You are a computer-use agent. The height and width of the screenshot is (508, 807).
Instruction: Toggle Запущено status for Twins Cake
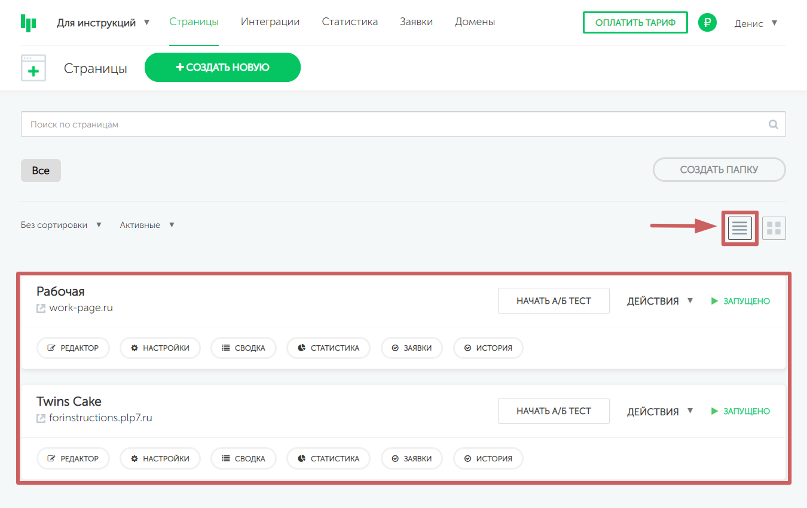click(x=740, y=411)
